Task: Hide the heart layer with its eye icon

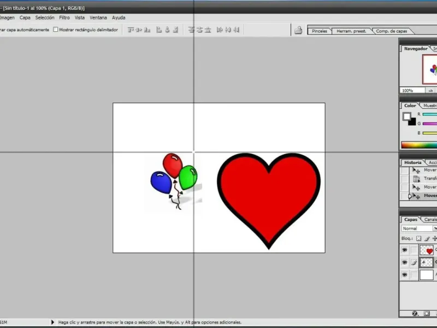Action: coord(405,250)
